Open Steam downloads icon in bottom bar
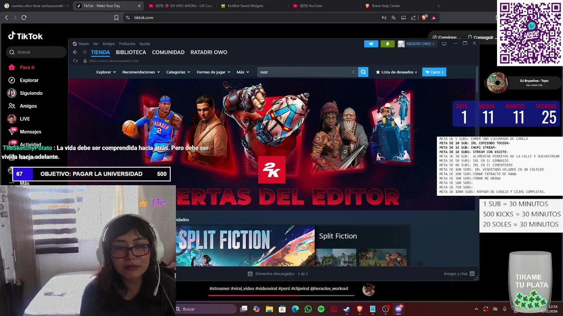563x316 pixels. click(x=250, y=273)
